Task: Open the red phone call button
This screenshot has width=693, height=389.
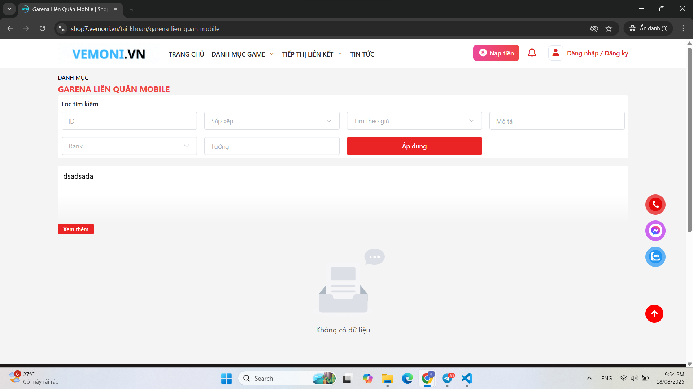Action: (655, 205)
